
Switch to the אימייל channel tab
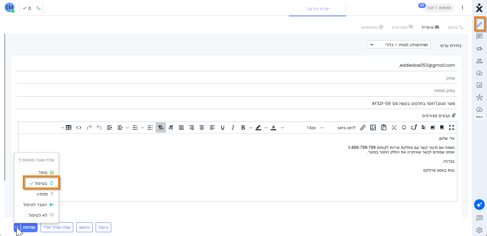[430, 27]
